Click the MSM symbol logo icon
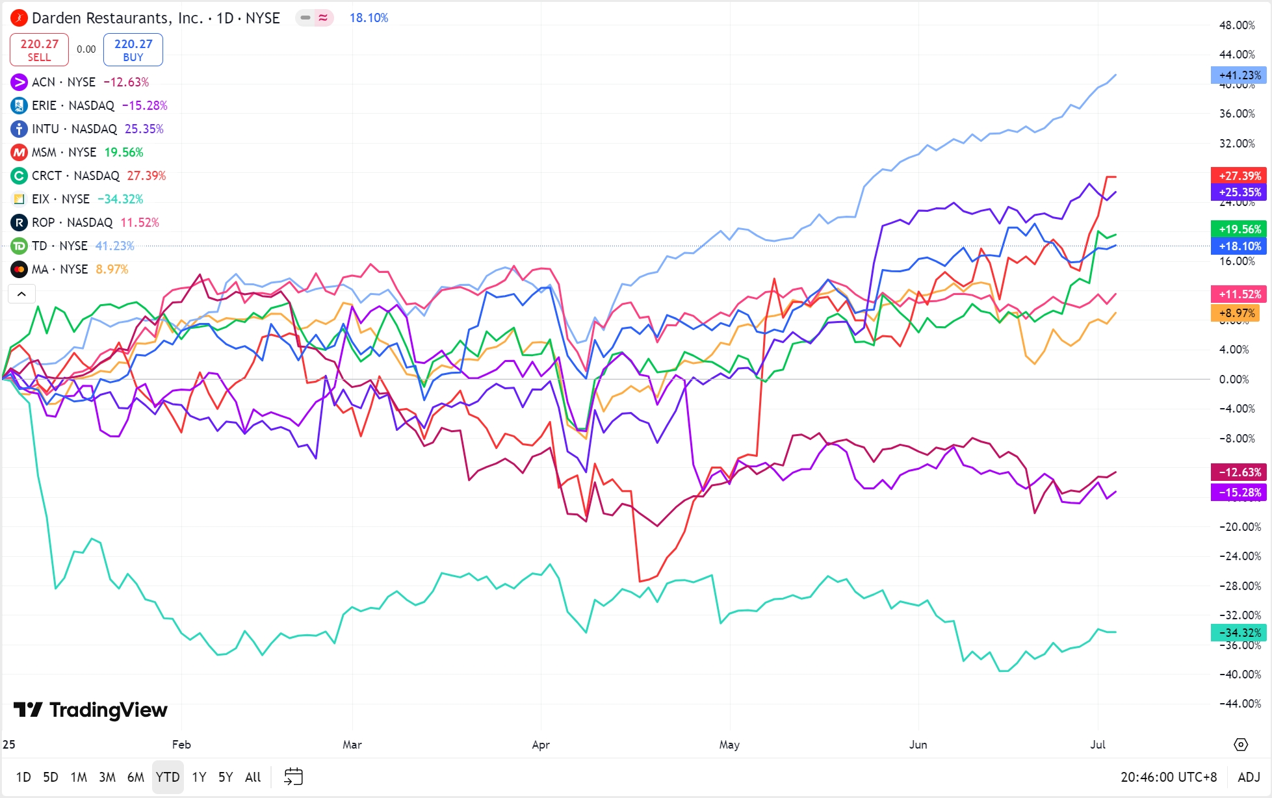 tap(19, 152)
